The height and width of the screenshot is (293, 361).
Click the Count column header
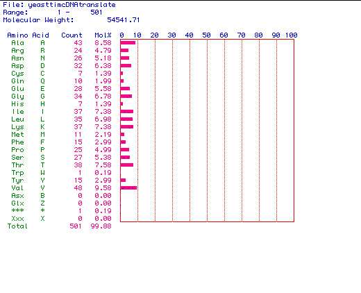72,35
